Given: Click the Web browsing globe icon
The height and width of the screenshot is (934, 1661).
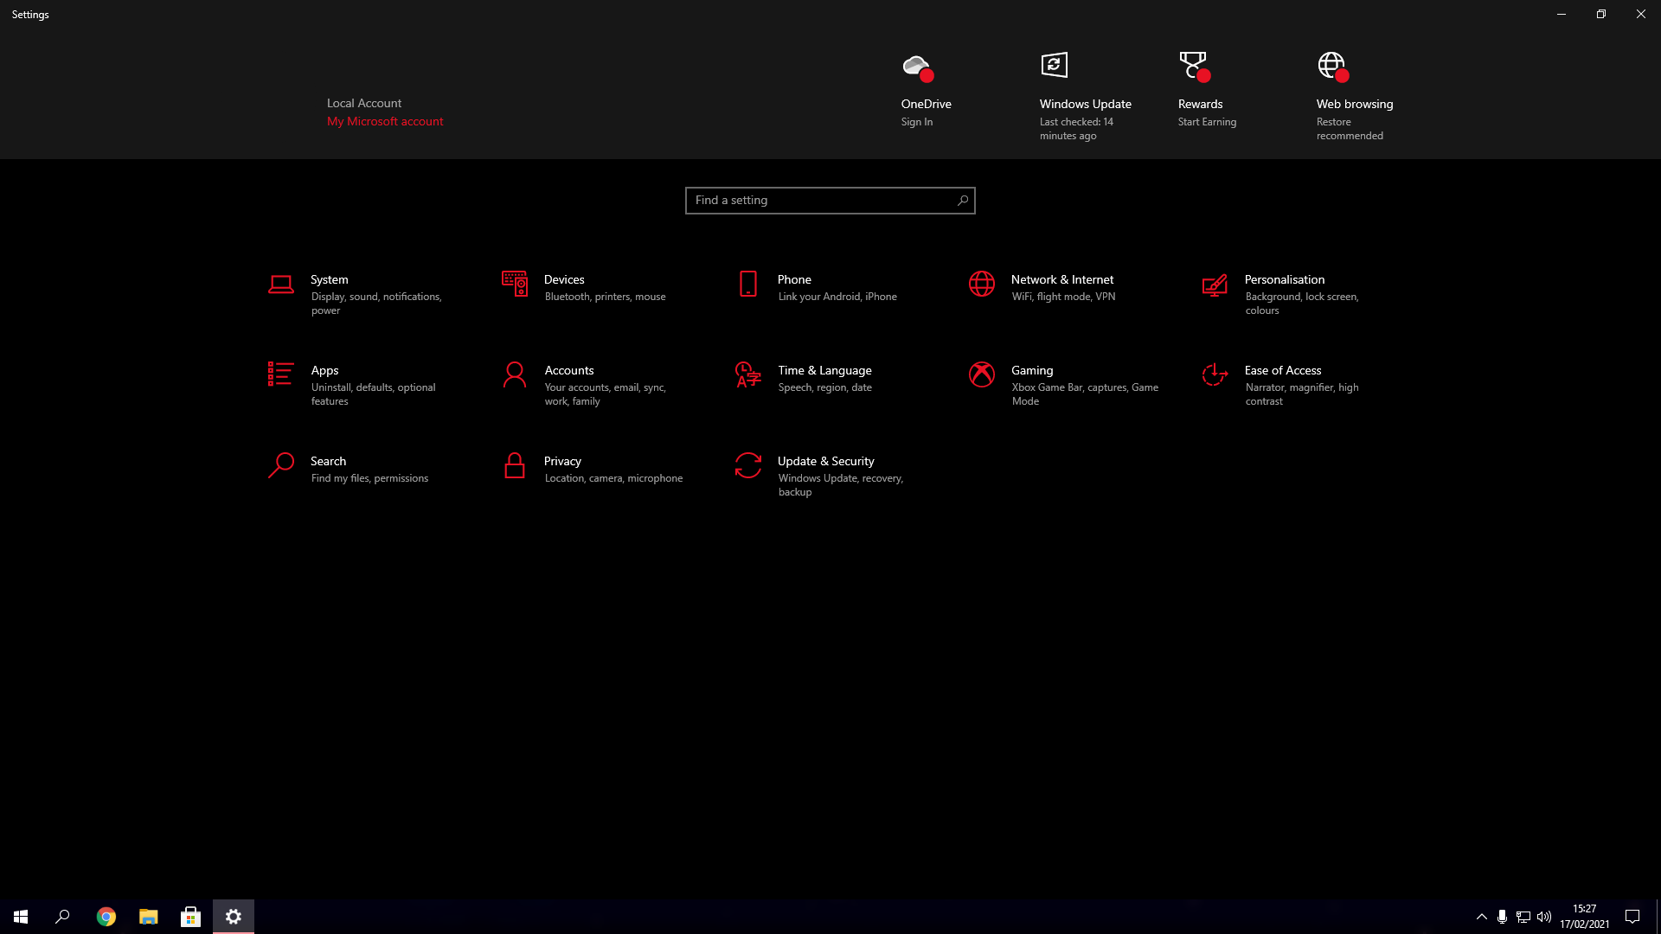Looking at the screenshot, I should pyautogui.click(x=1332, y=67).
